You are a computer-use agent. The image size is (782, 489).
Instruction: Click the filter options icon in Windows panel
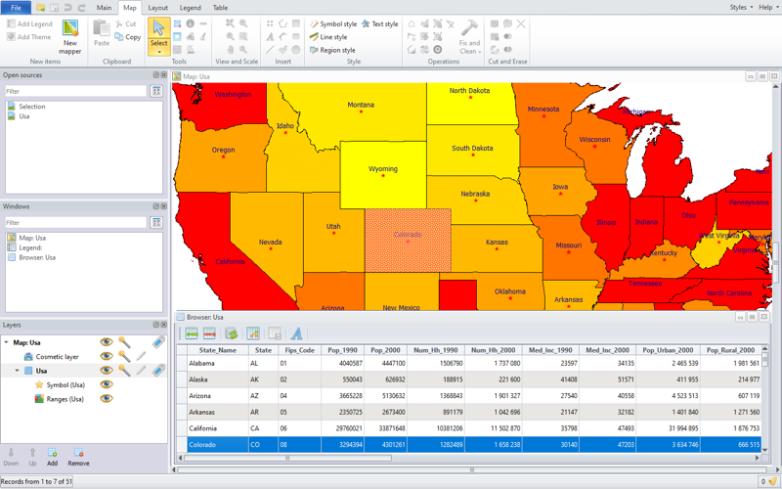click(156, 223)
